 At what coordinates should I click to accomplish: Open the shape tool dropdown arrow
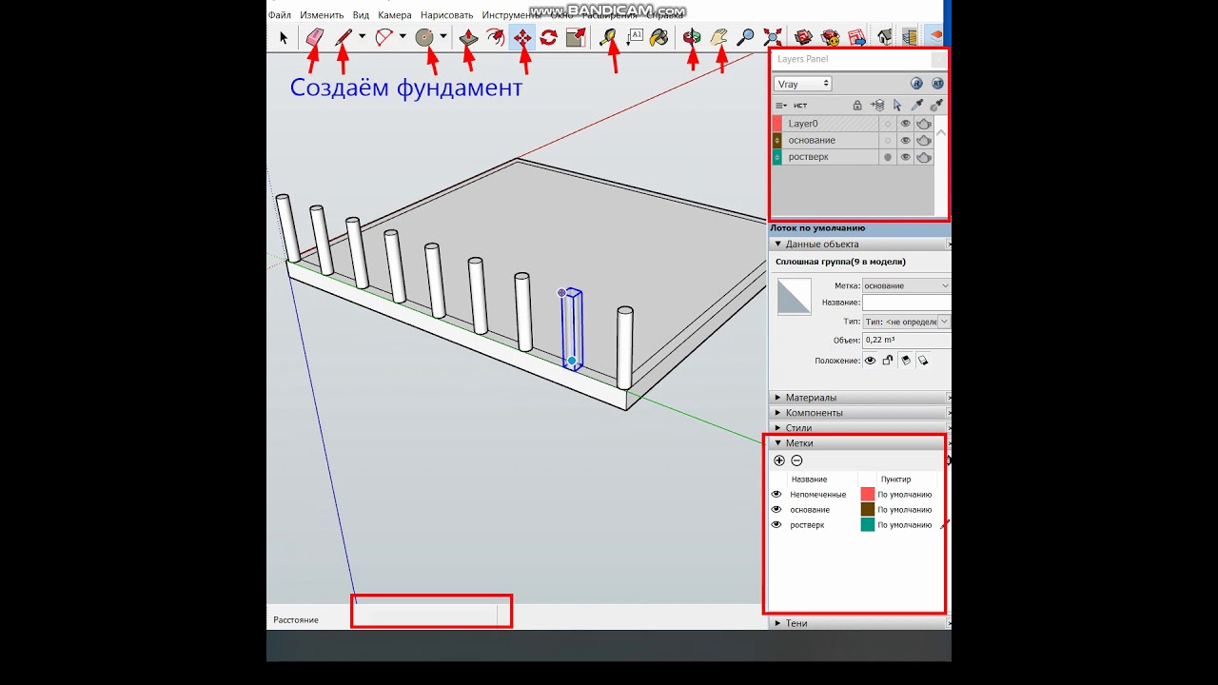pos(443,37)
